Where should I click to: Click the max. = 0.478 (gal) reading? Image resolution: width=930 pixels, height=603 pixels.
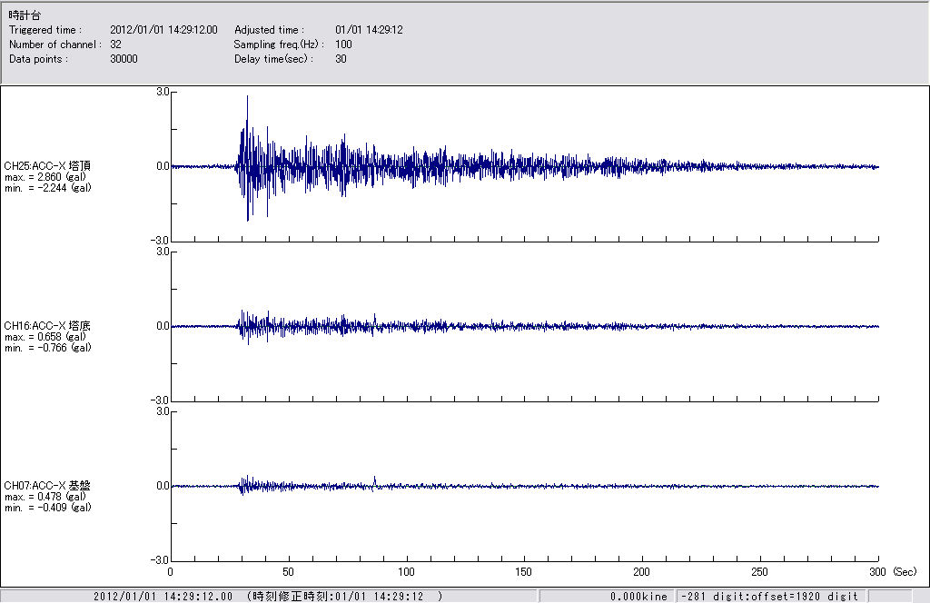pyautogui.click(x=47, y=497)
